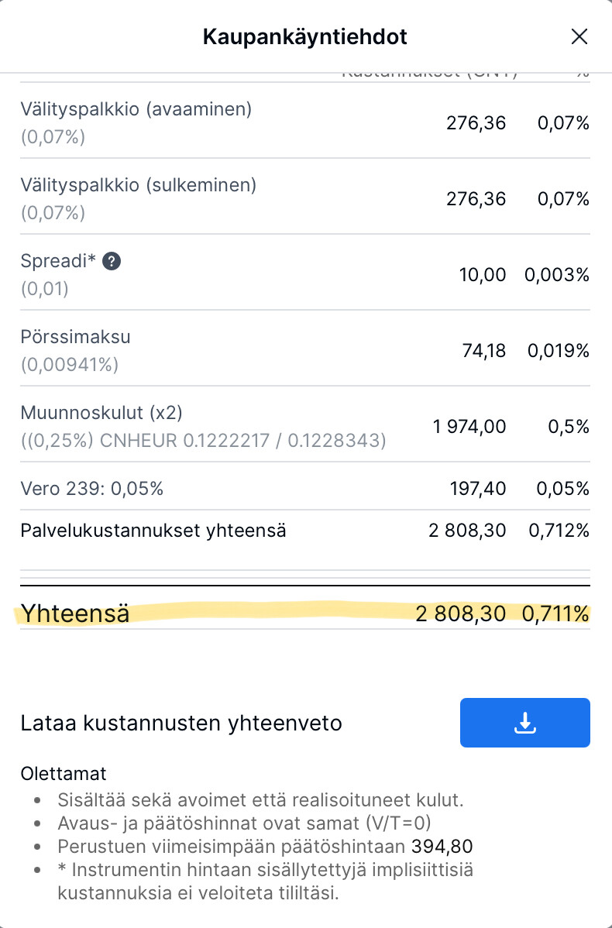This screenshot has width=612, height=928.
Task: Click the 74,18 exchange fee amount
Action: 486,351
